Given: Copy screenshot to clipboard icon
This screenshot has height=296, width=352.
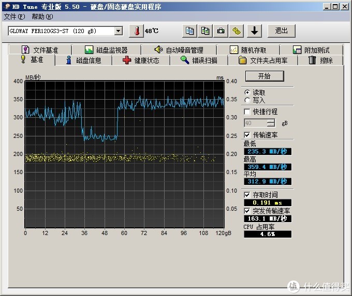Looking at the screenshot, I should pos(205,30).
